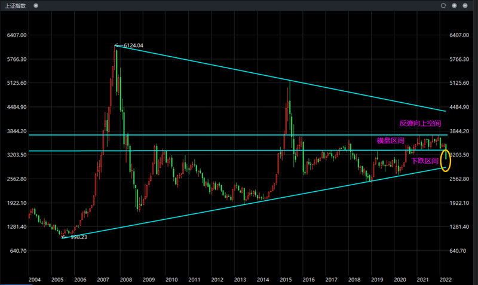Image resolution: width=478 pixels, height=285 pixels.
Task: Click the 6407.00 price on left axis
Action: 16,35
